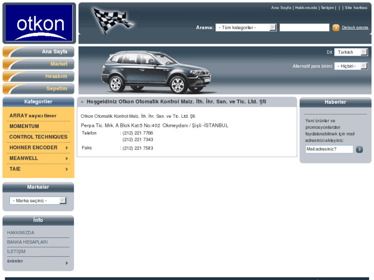Click the İnfo panel header
374x280 pixels.
(x=38, y=220)
